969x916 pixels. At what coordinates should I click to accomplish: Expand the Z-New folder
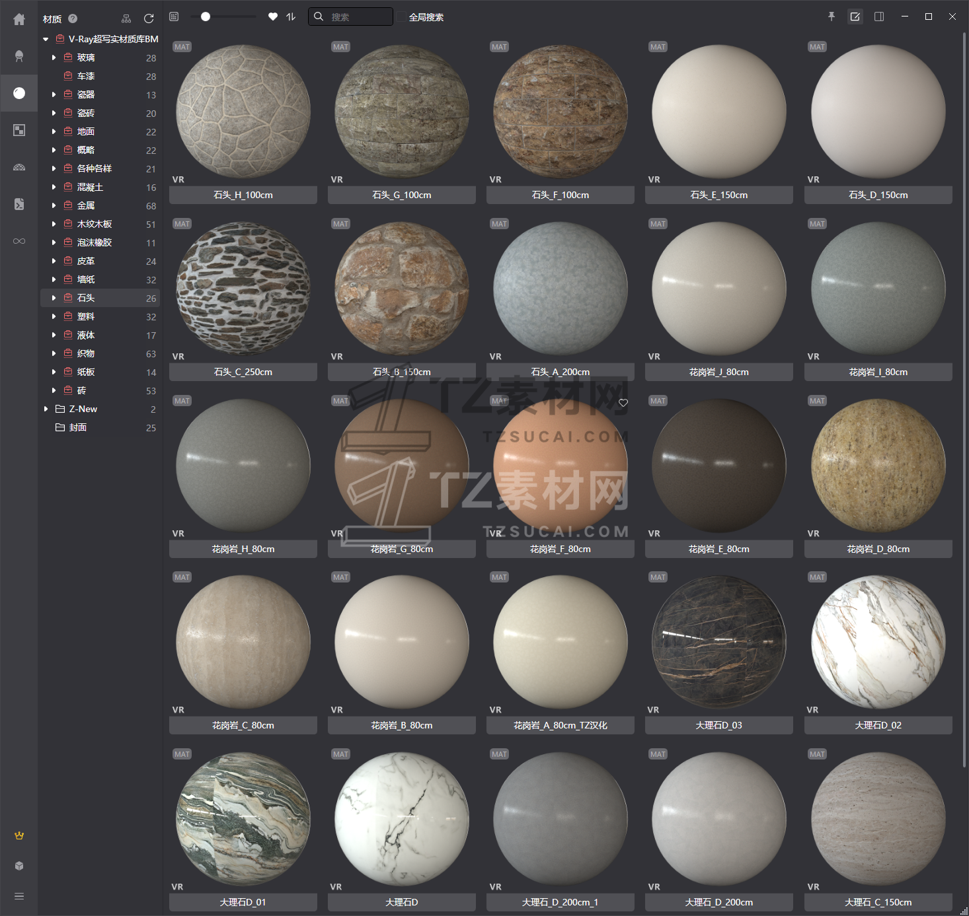[46, 409]
